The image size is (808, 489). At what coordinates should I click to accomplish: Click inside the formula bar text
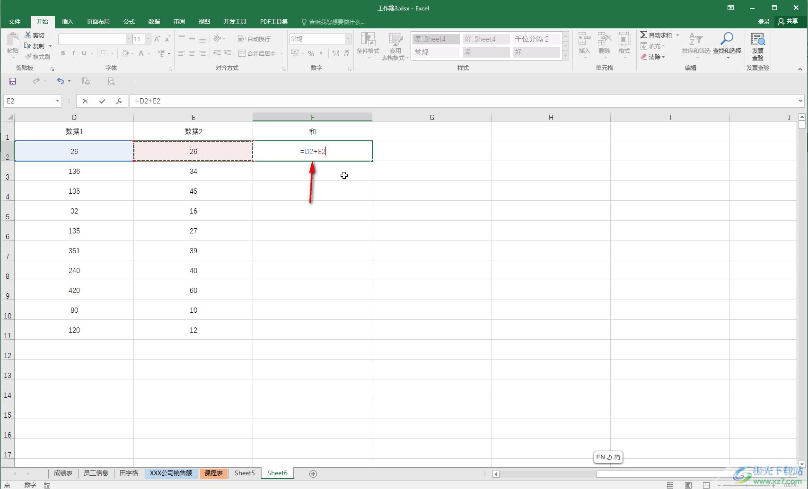pos(148,101)
